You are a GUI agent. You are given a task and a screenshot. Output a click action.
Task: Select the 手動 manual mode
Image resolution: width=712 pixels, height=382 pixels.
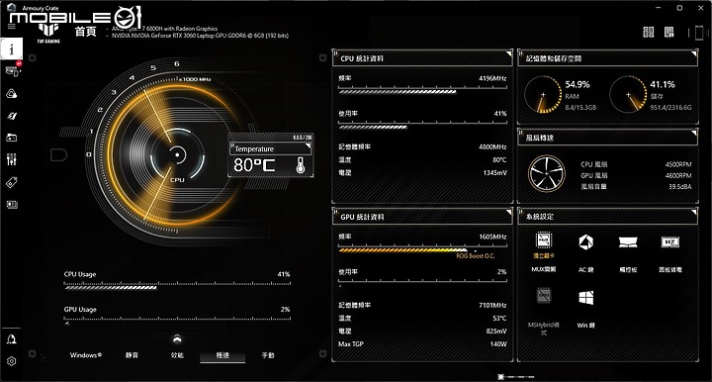[x=268, y=355]
